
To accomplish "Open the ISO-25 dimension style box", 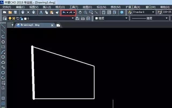I will [167, 12].
